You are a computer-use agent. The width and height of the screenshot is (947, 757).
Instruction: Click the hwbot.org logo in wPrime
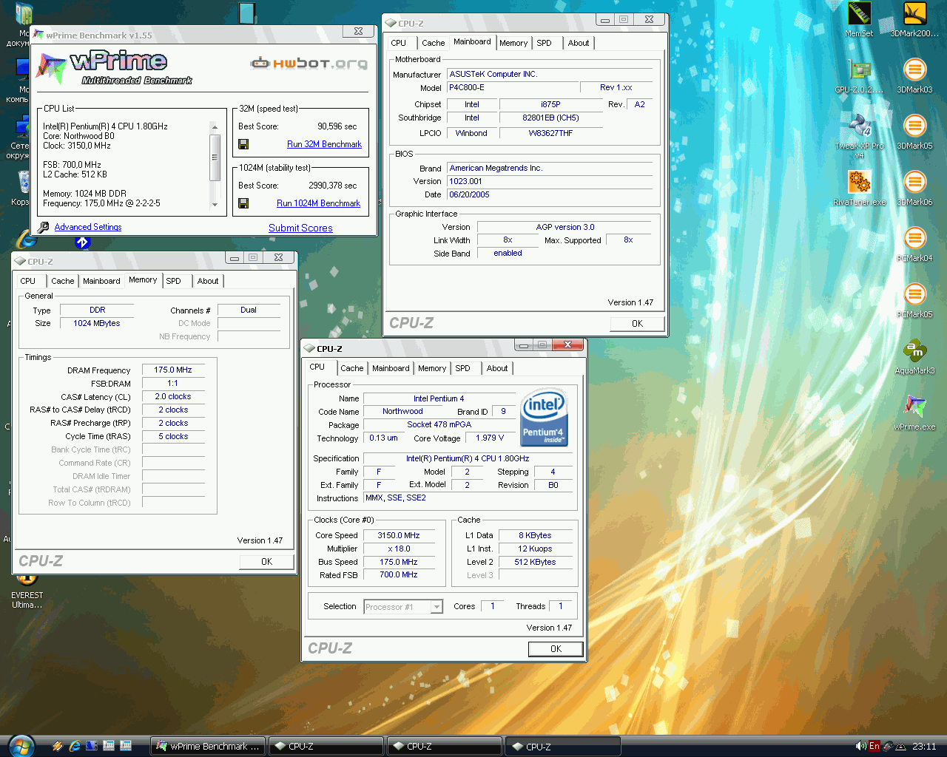[x=309, y=63]
